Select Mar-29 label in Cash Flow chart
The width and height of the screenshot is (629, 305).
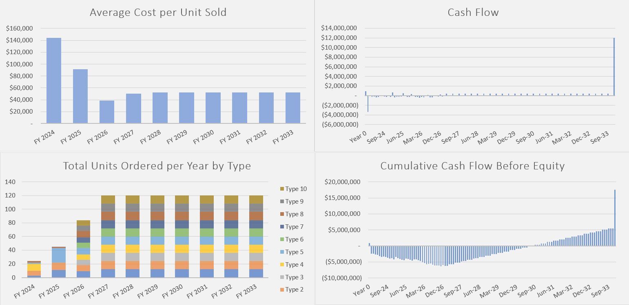488,137
